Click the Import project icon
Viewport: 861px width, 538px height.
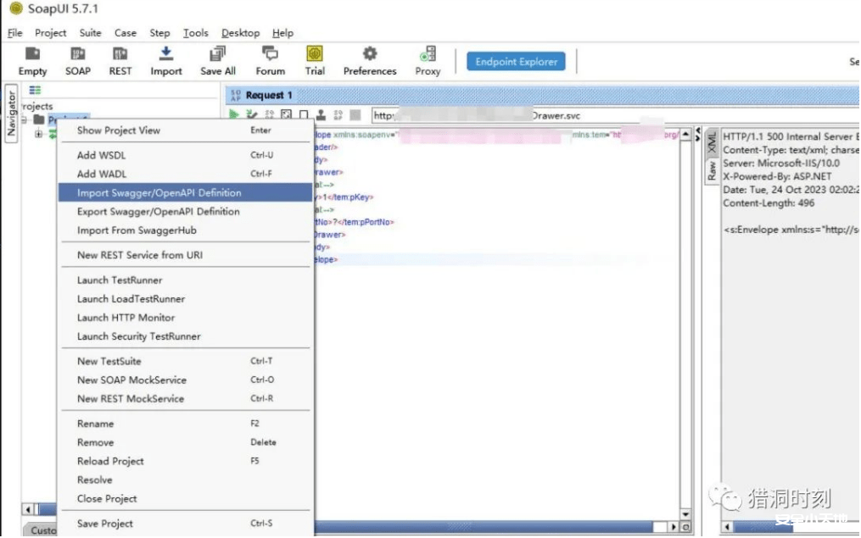[x=166, y=55]
